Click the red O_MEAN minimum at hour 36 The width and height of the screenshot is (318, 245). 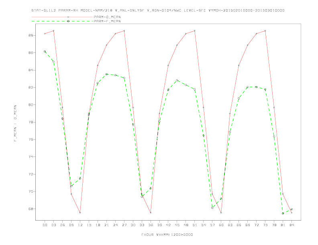click(x=151, y=213)
